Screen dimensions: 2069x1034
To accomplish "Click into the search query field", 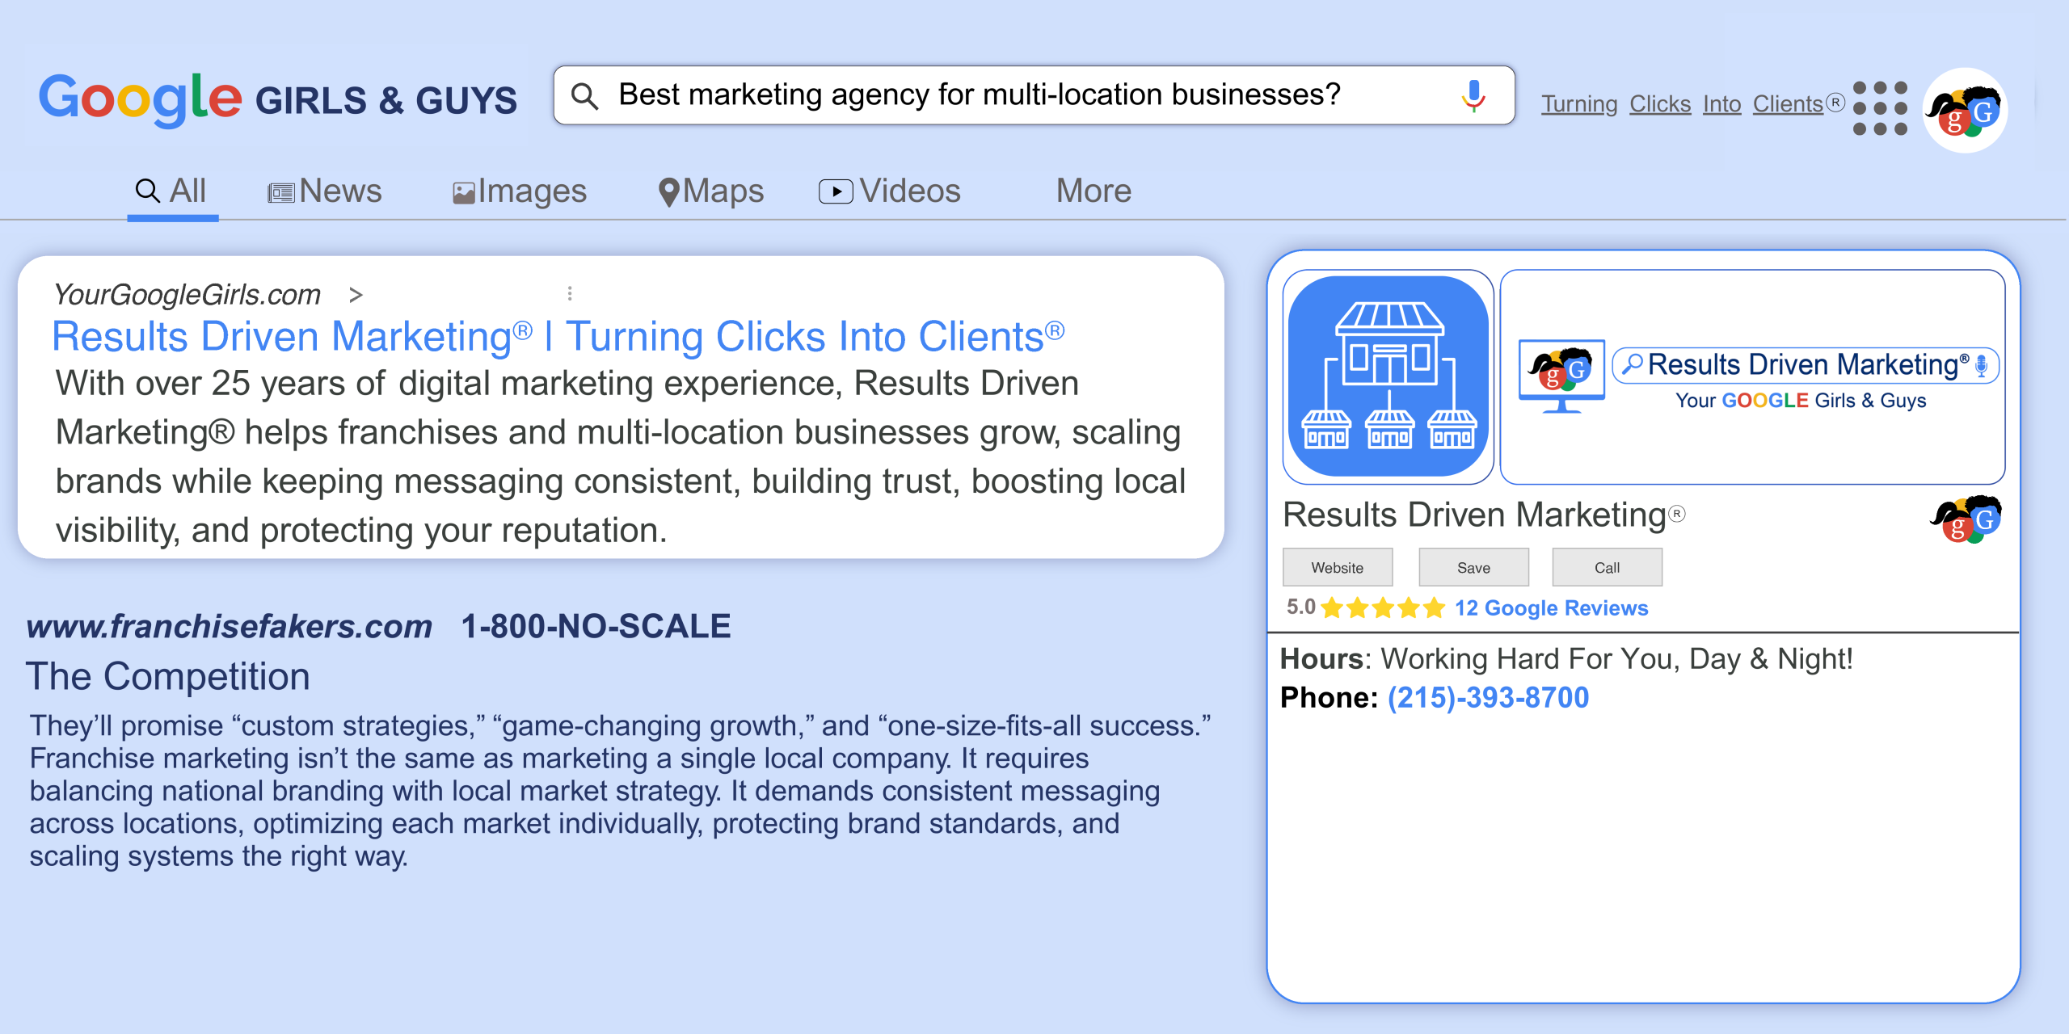I will (x=1034, y=95).
